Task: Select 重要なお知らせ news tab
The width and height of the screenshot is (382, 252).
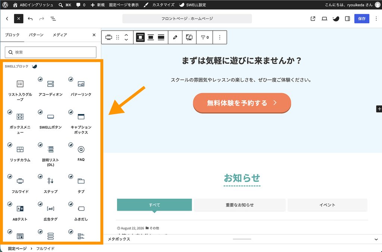Action: (x=240, y=205)
